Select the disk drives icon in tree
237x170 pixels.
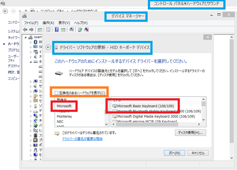[x=36, y=112]
